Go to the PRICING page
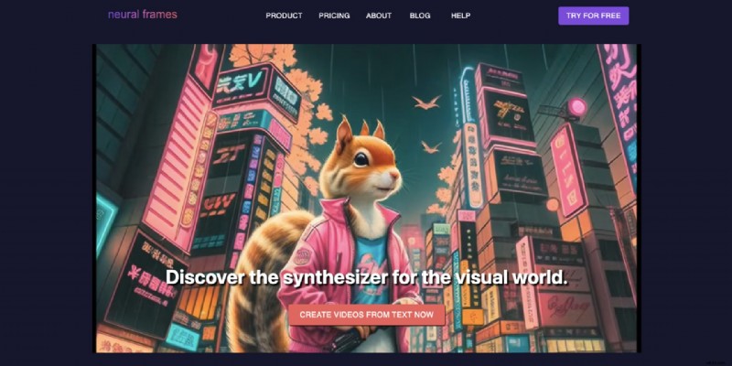The image size is (732, 366). tap(334, 16)
